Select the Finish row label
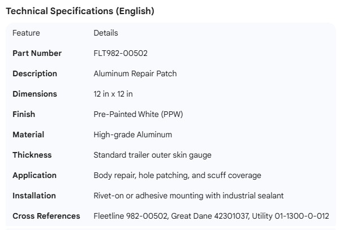Screen dimensions: 340x230 pos(24,114)
